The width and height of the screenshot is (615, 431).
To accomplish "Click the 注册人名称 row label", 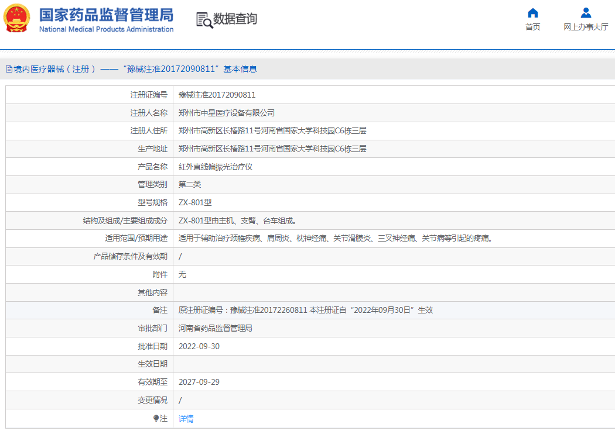I will 149,113.
